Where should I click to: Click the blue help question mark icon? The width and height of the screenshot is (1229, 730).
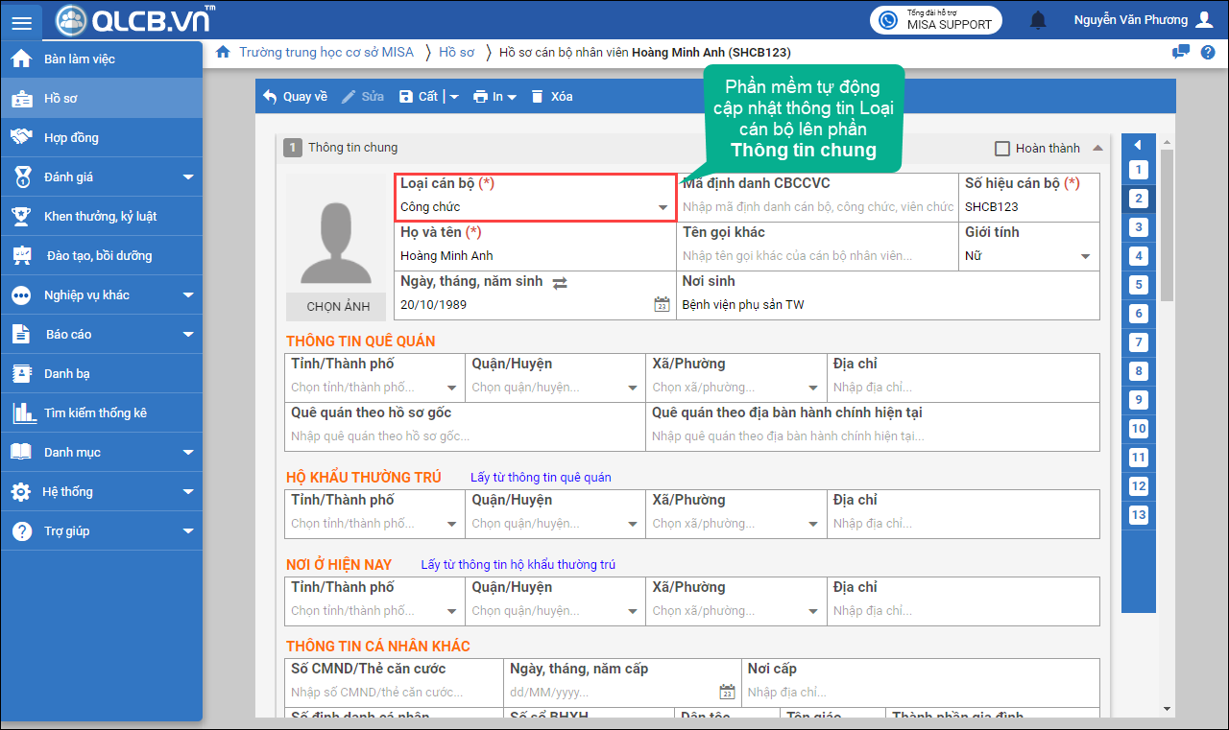coord(1208,52)
